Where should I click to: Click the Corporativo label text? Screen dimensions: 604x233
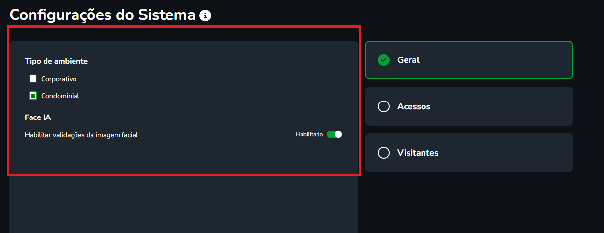[59, 79]
